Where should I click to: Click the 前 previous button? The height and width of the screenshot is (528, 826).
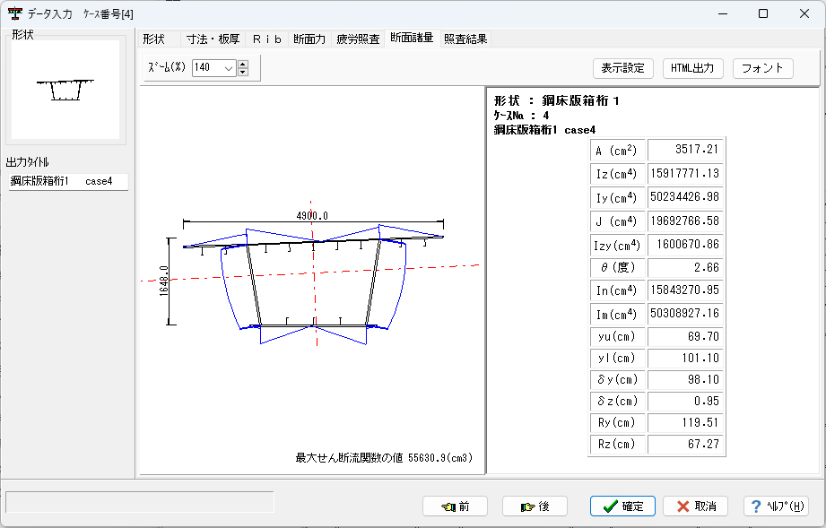pos(455,506)
